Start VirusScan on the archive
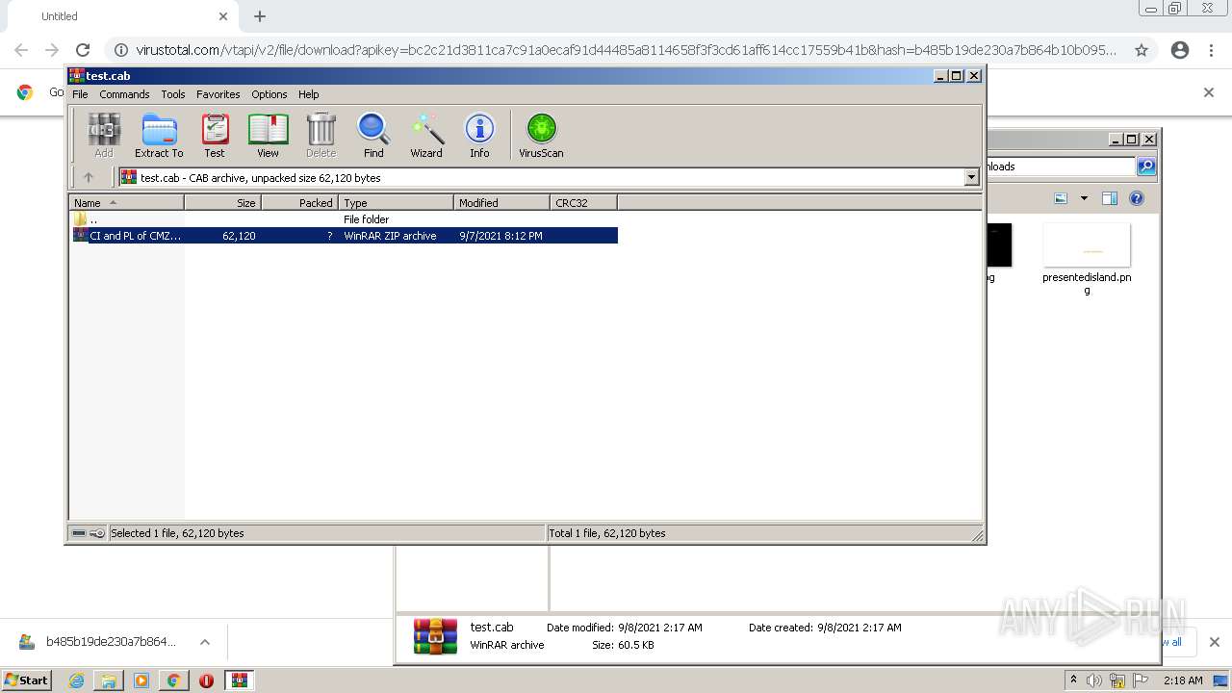This screenshot has width=1232, height=693. tap(541, 136)
